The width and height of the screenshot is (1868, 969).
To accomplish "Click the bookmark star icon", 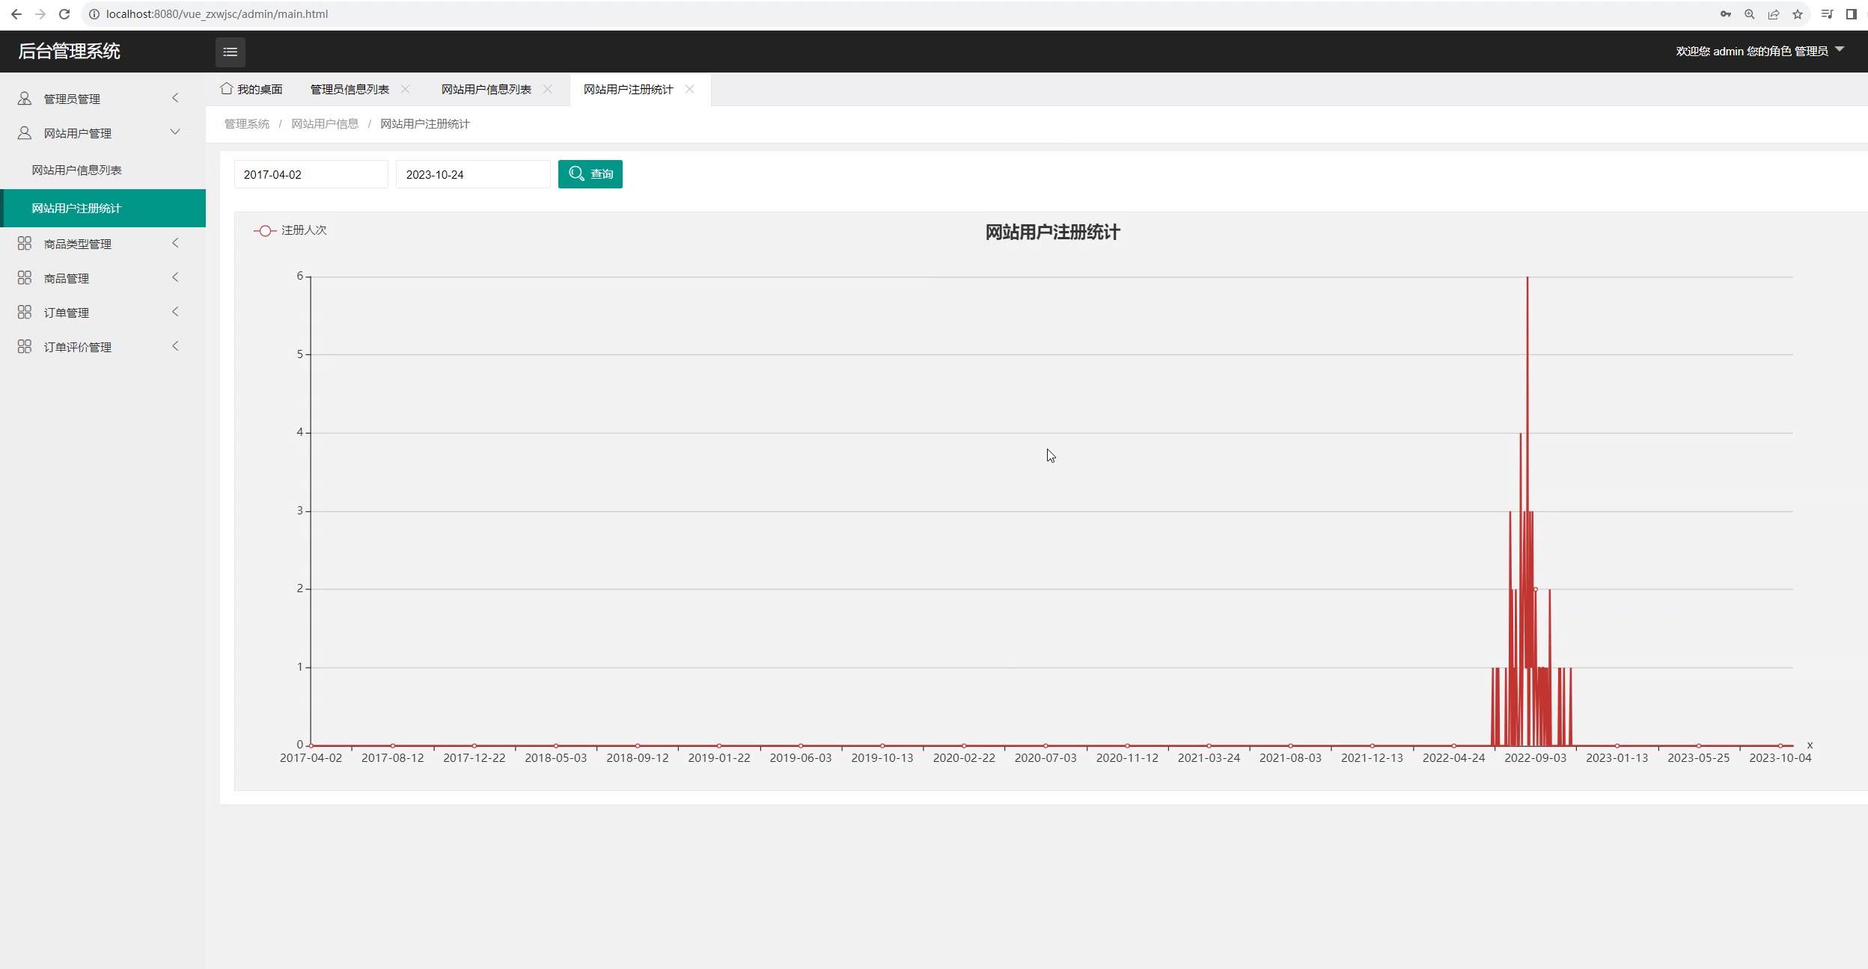I will click(1797, 14).
